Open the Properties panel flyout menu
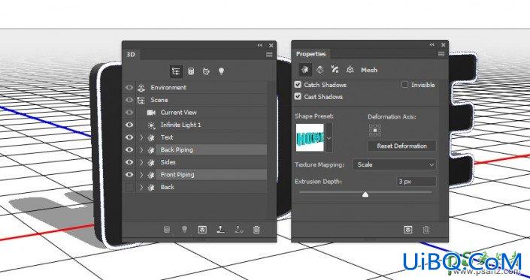 coord(441,54)
